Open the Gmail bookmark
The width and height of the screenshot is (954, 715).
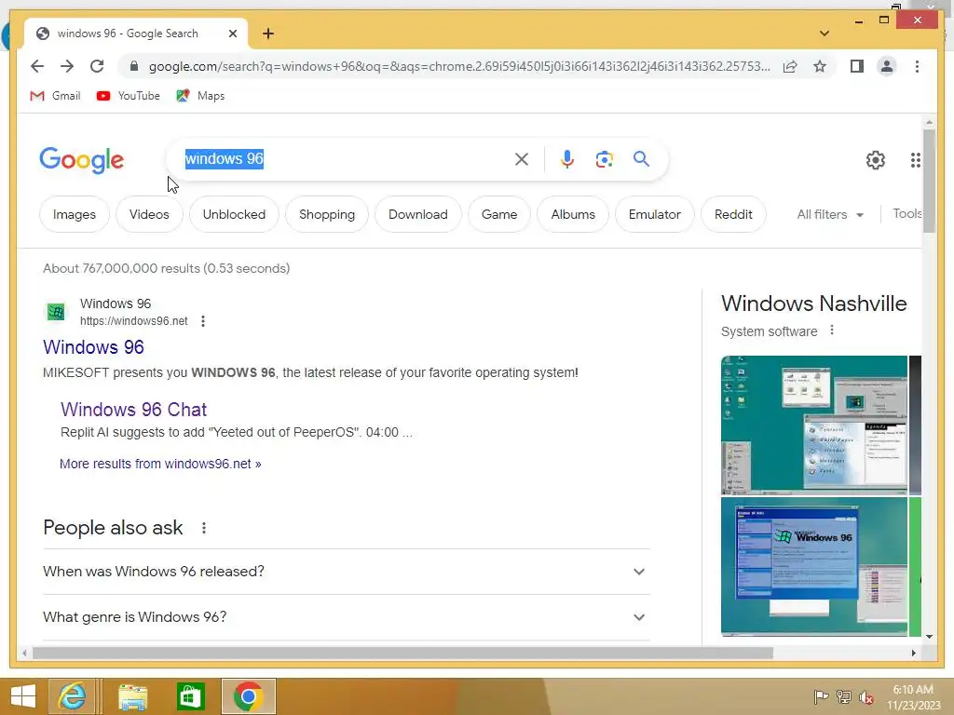tap(55, 96)
